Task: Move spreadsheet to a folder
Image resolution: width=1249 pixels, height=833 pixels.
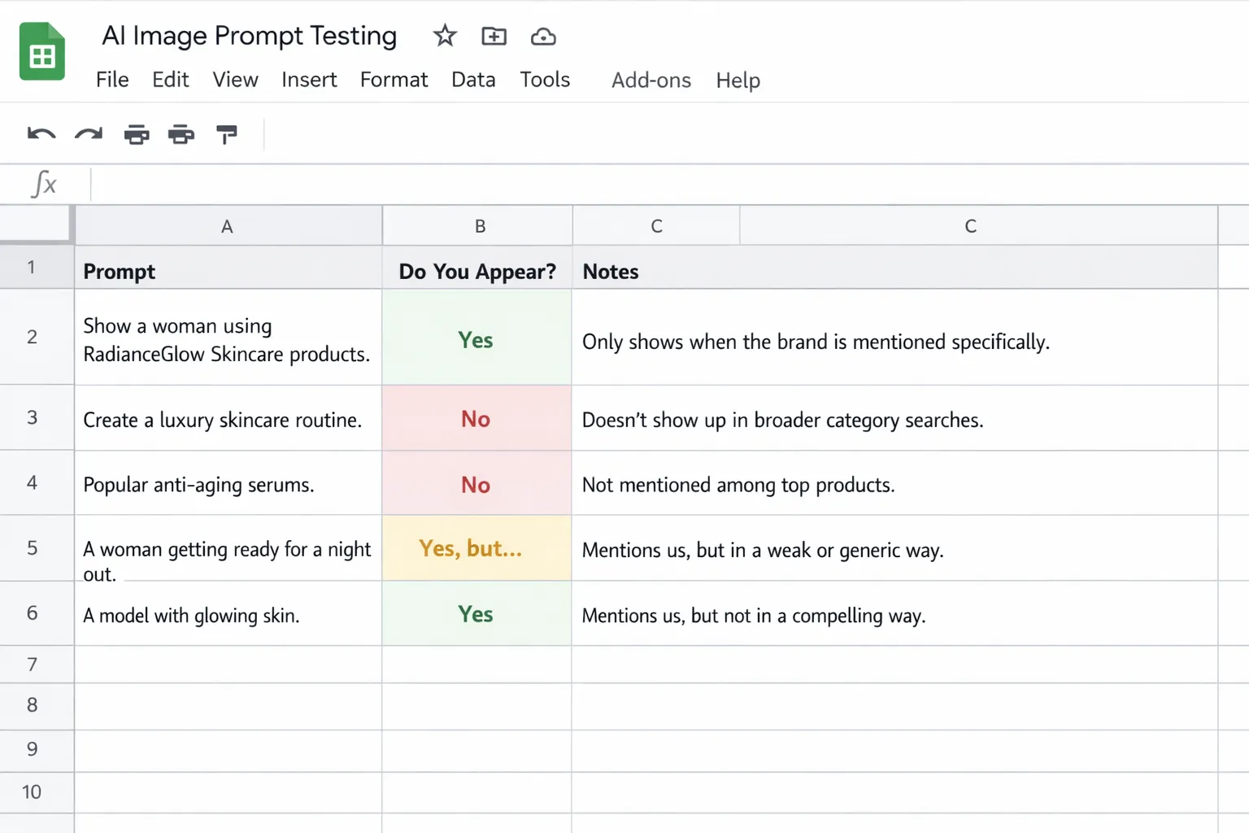Action: [493, 36]
